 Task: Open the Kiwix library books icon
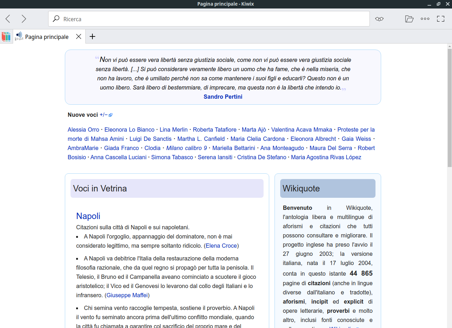click(6, 36)
